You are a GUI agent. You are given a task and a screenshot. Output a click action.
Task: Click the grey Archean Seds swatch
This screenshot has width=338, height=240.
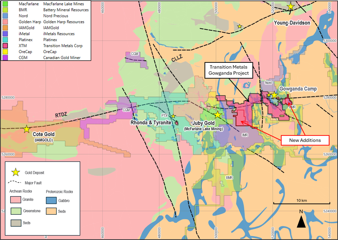pos(16,223)
